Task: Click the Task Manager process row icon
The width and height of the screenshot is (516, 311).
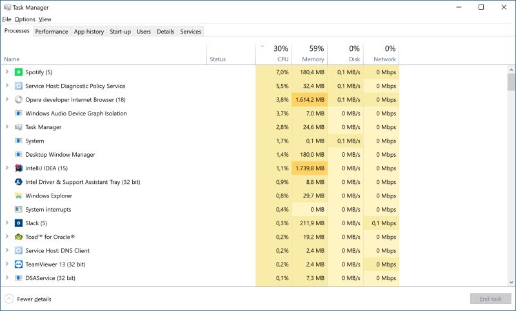Action: pos(19,127)
